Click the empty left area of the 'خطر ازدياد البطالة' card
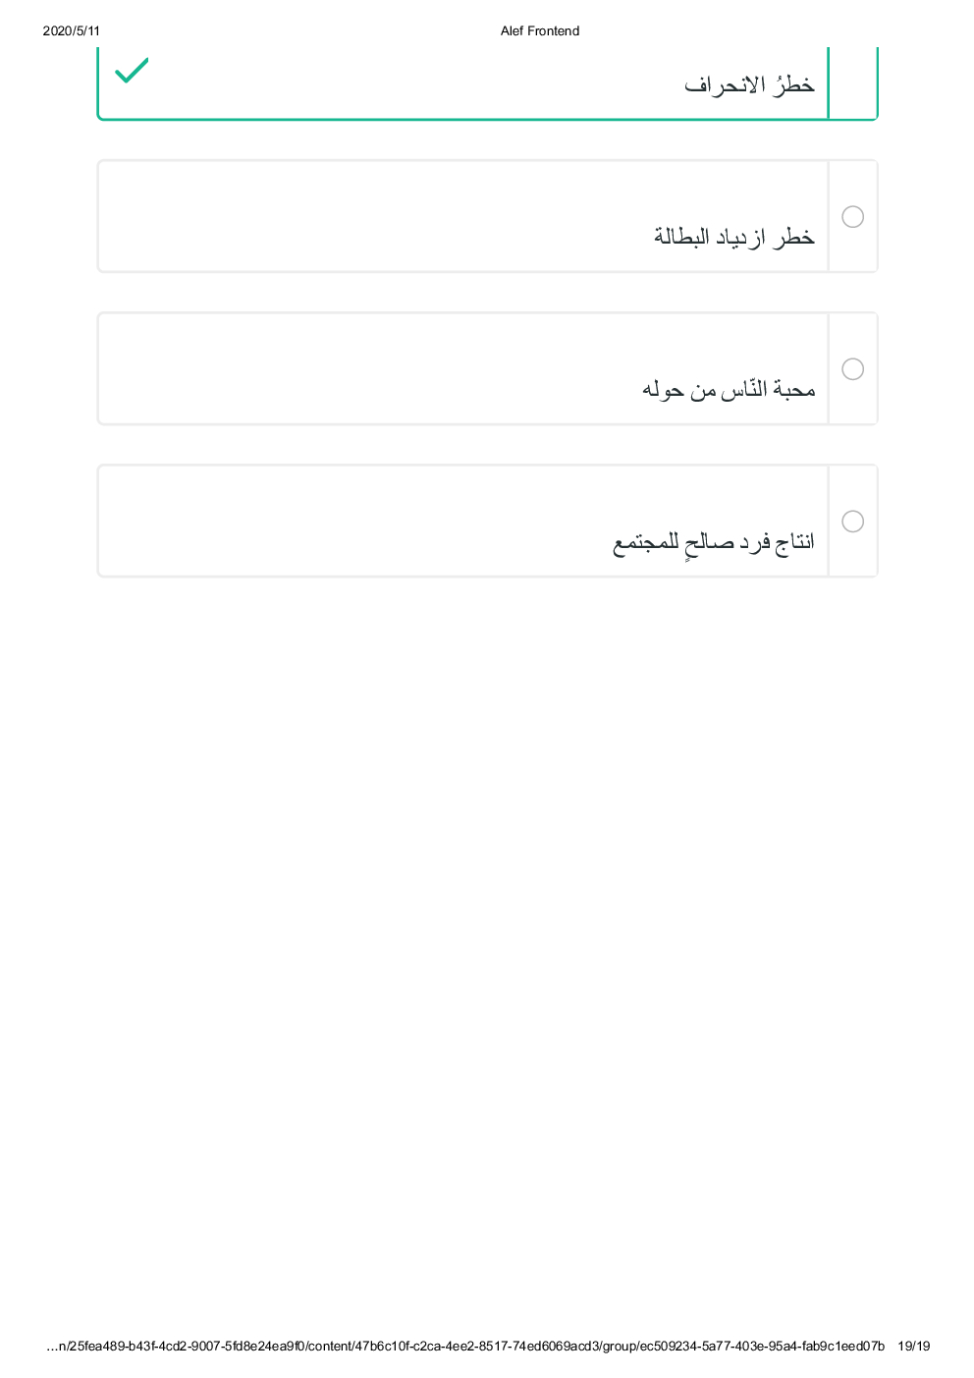 point(344,216)
